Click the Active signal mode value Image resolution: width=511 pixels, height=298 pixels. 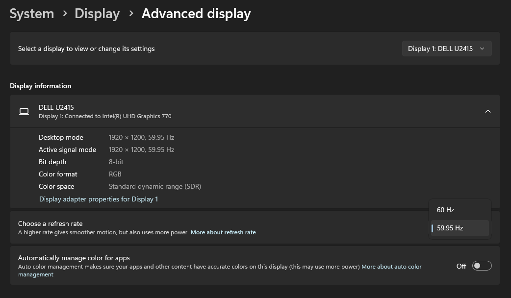click(x=141, y=149)
